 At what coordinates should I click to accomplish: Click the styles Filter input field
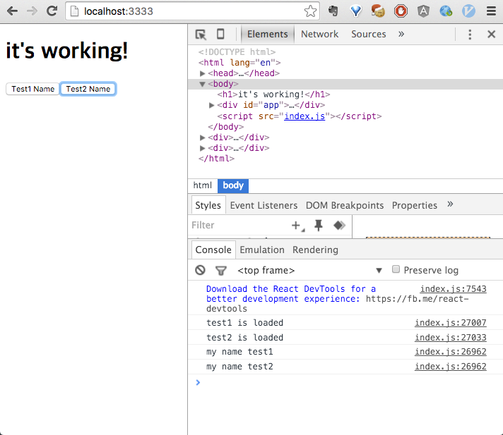(239, 226)
